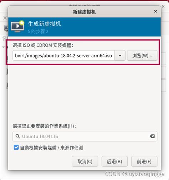Go back with the 后退(B) button
The height and width of the screenshot is (180, 169).
114,161
